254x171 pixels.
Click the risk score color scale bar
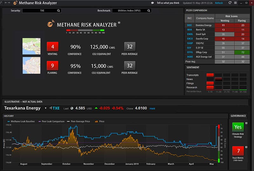85,30
